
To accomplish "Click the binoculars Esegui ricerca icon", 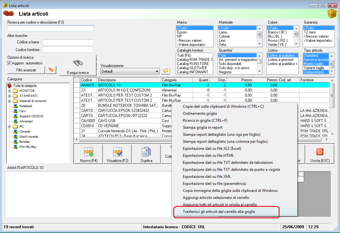I will pos(78,63).
